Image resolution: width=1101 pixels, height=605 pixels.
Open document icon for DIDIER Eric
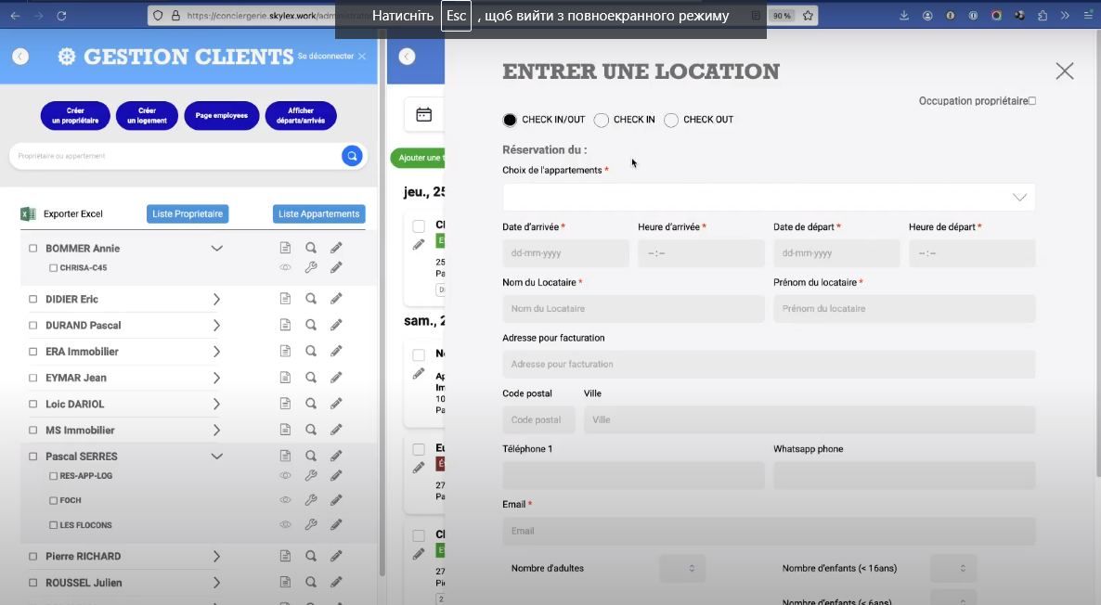[286, 300]
